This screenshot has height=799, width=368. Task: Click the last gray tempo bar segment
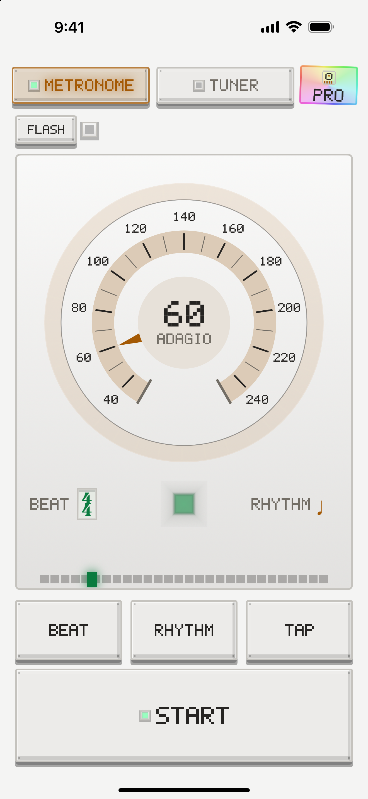(324, 579)
